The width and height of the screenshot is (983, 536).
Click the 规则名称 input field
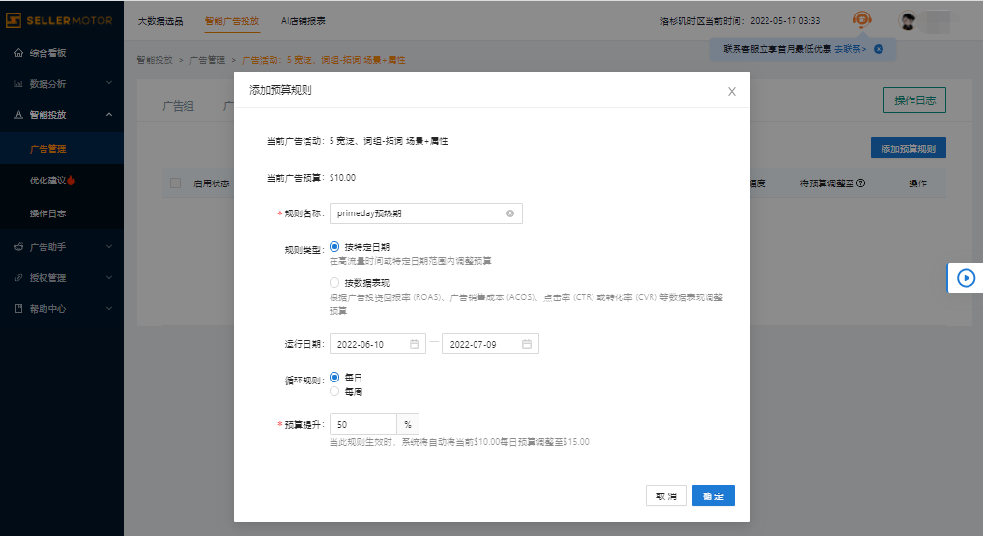(x=425, y=213)
